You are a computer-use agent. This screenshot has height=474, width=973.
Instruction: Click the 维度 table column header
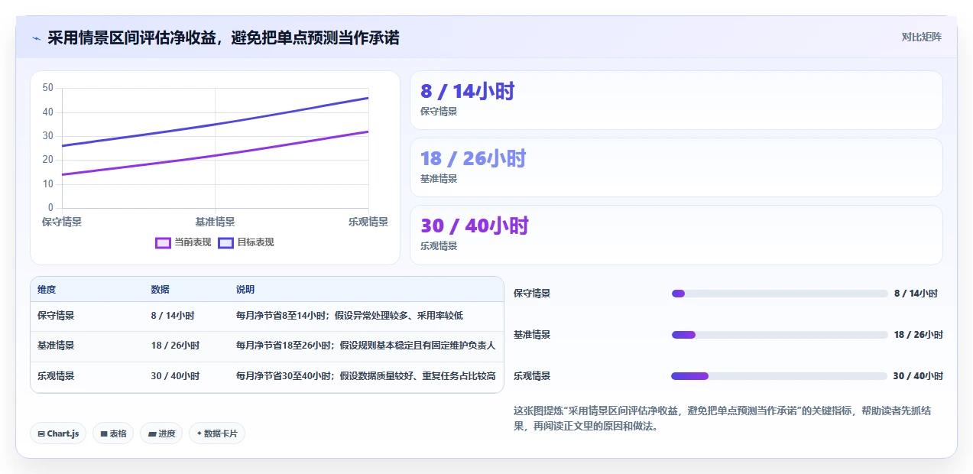pyautogui.click(x=47, y=290)
